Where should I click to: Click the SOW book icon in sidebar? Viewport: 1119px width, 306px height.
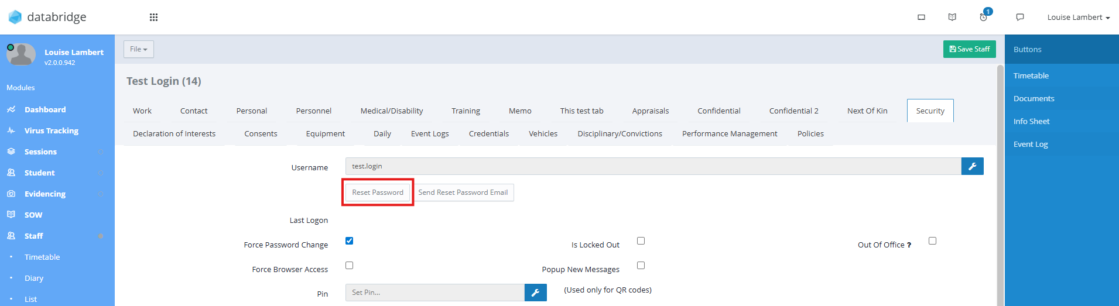pos(11,215)
